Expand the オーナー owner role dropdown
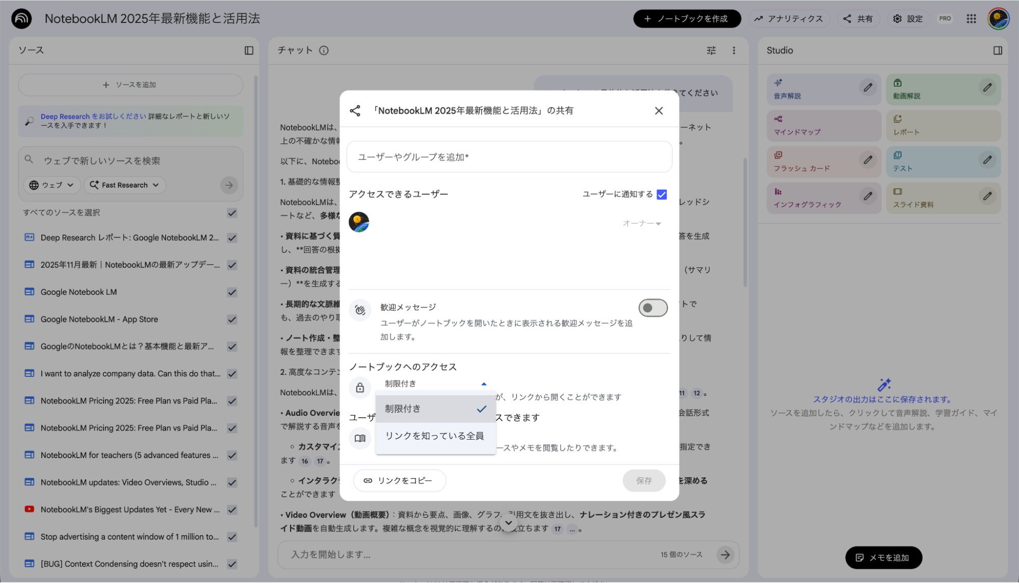The height and width of the screenshot is (583, 1019). point(642,223)
